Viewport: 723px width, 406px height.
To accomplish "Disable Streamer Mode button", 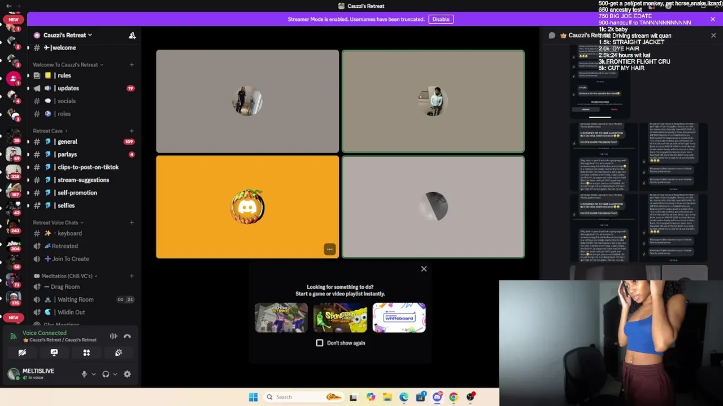I will pyautogui.click(x=441, y=19).
